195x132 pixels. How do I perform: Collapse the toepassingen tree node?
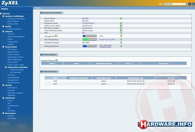coord(3,47)
